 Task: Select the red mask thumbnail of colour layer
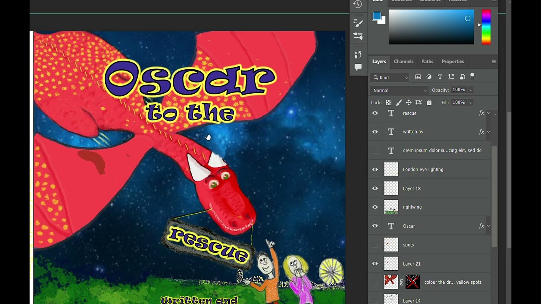click(413, 282)
